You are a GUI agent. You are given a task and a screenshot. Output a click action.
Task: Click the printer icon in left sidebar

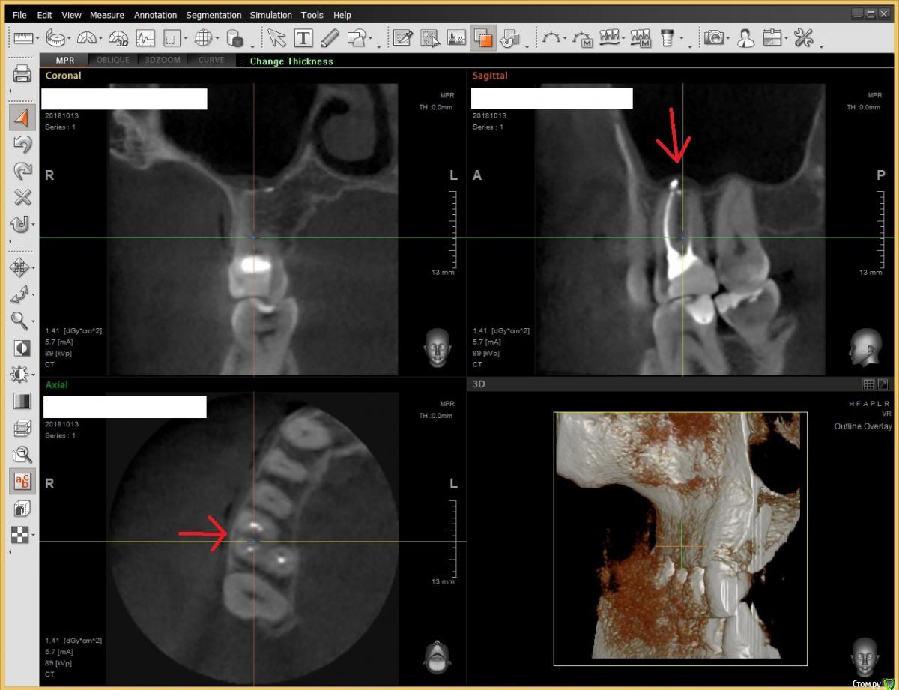(22, 73)
